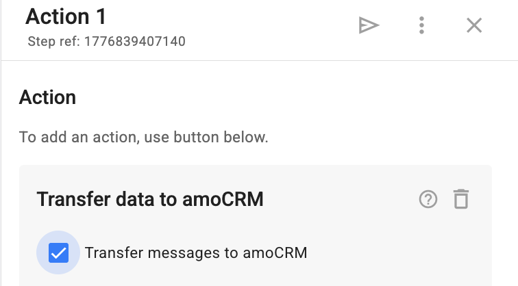
Task: Click the 1776839407140 step reference
Action: (134, 42)
